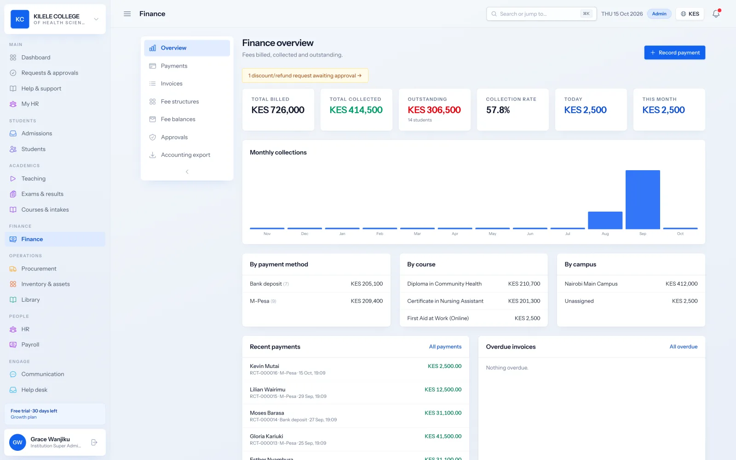736x460 pixels.
Task: Click the Free trial Growth plan banner
Action: 55,414
